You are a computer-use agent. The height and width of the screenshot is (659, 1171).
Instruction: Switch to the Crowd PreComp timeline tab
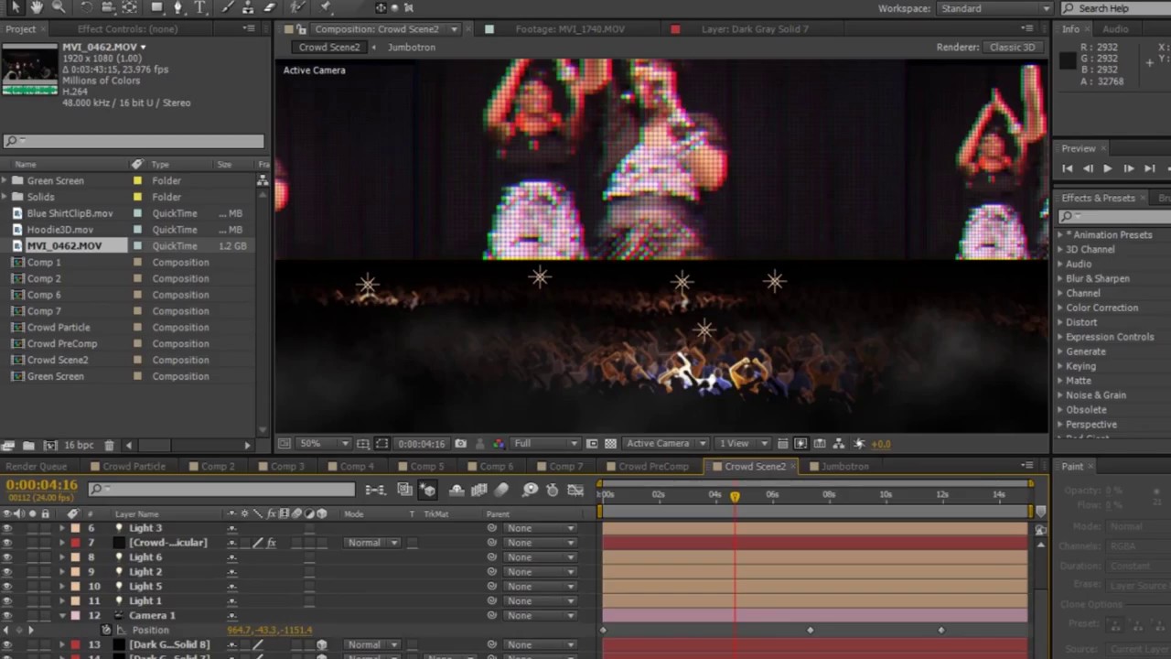[652, 467]
